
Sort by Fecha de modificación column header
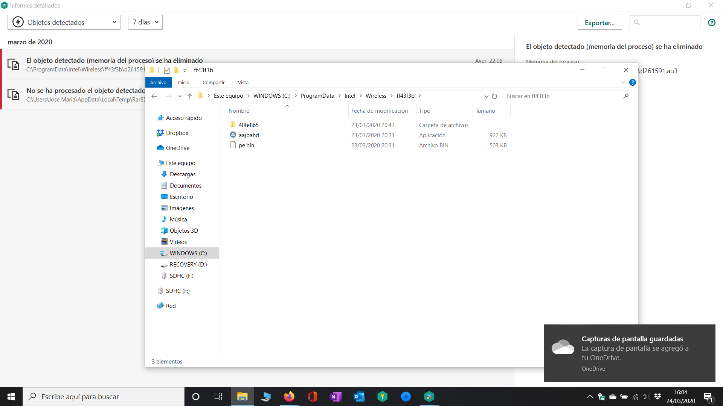(379, 111)
